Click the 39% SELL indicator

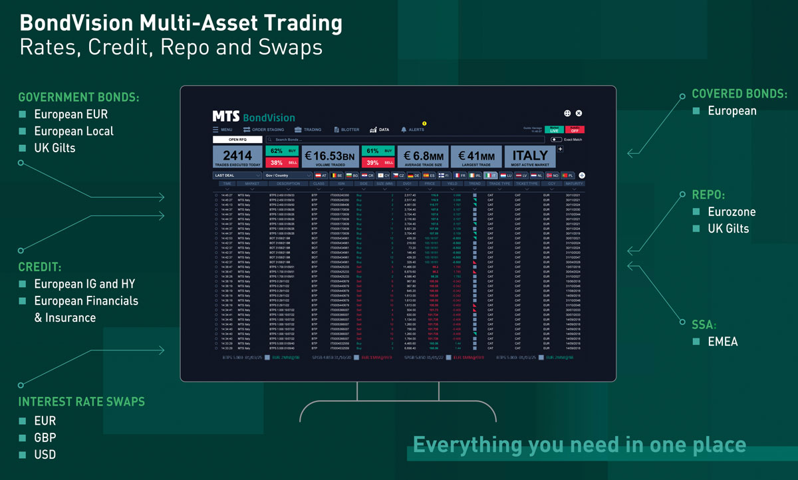378,163
